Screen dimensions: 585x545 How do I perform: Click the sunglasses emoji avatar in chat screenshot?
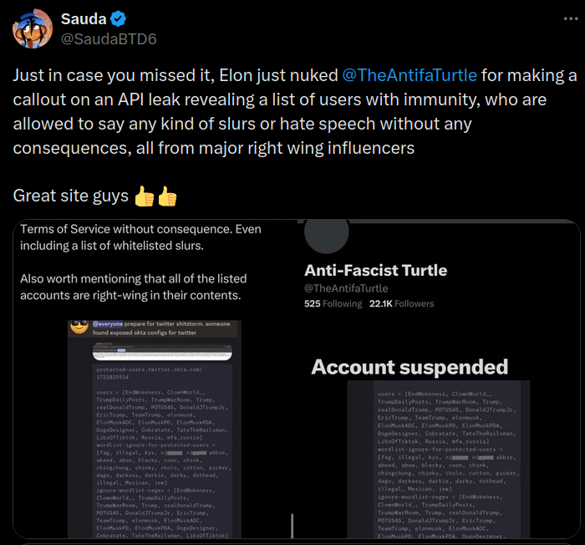79,327
